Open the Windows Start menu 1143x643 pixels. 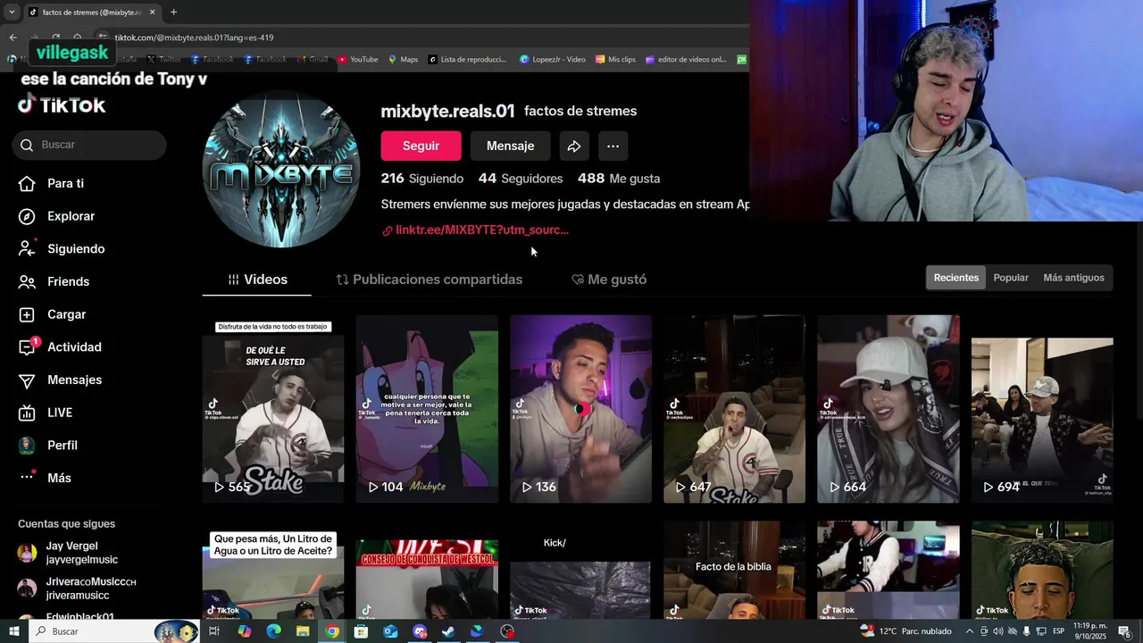13,631
